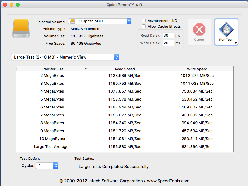Click read speed value 1152.578 MB/Sec
The image size is (248, 186).
point(124,99)
